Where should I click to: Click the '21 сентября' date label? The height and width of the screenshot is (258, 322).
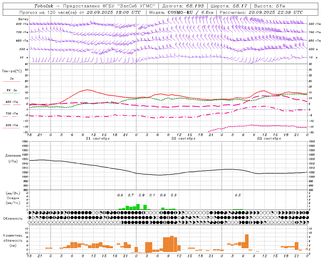[98, 139]
